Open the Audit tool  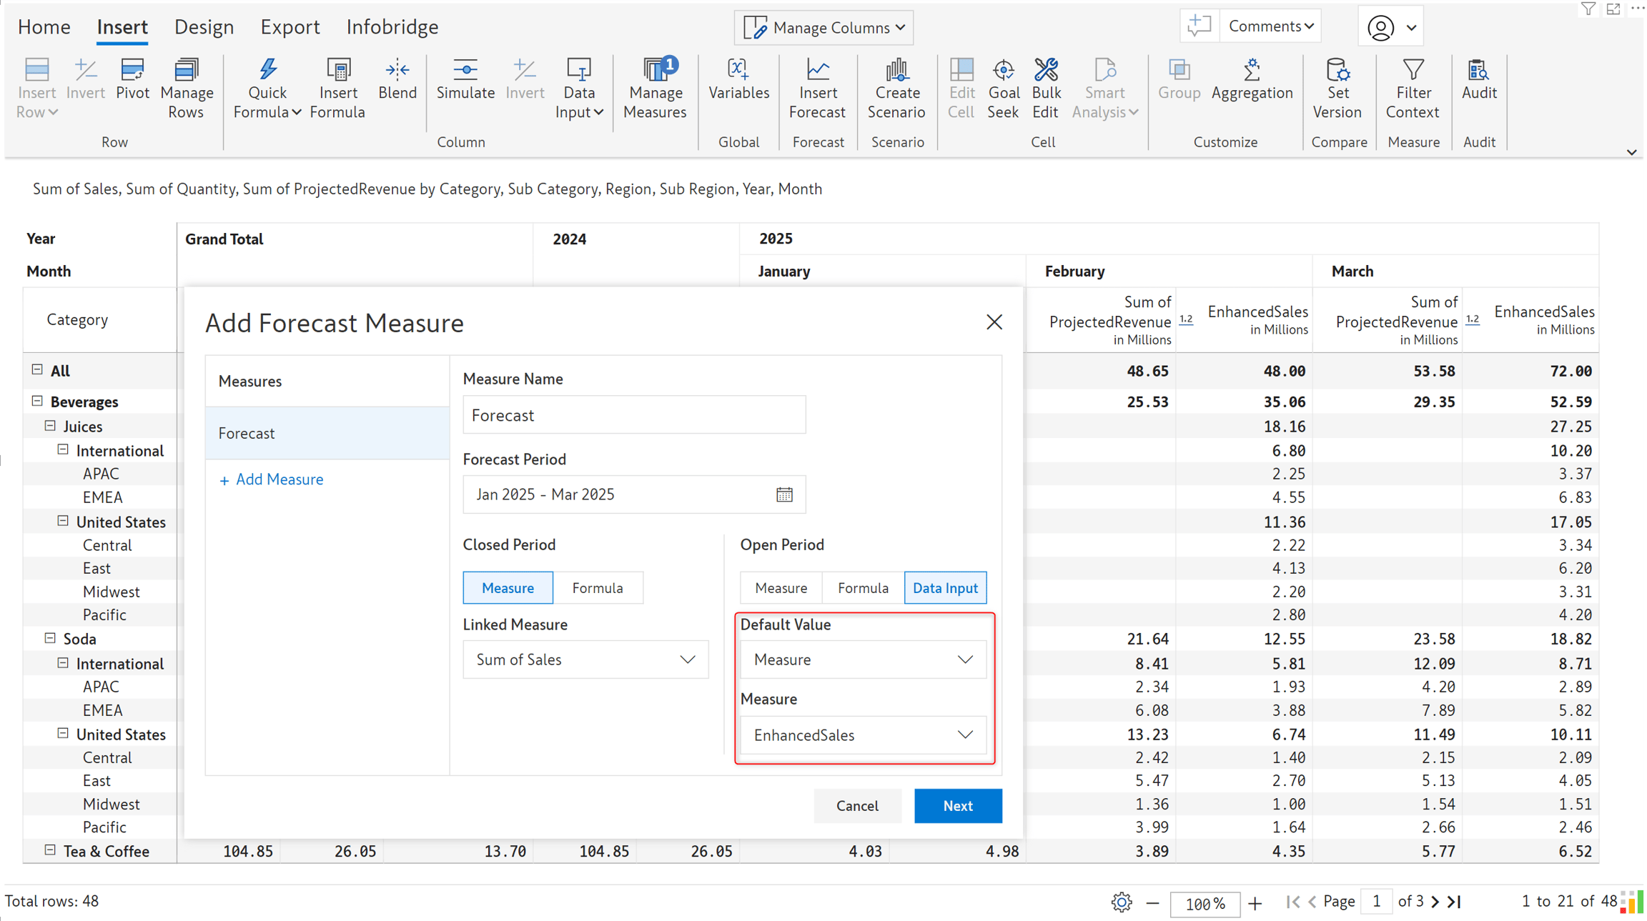pyautogui.click(x=1478, y=79)
